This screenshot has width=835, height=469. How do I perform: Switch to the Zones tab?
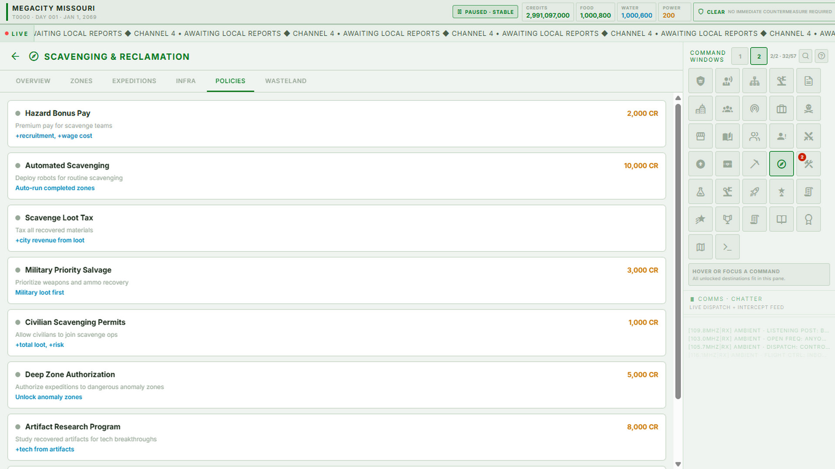pos(81,81)
